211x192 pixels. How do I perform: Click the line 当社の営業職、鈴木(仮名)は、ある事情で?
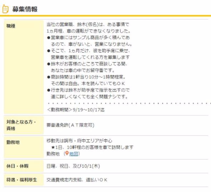coord(88,25)
